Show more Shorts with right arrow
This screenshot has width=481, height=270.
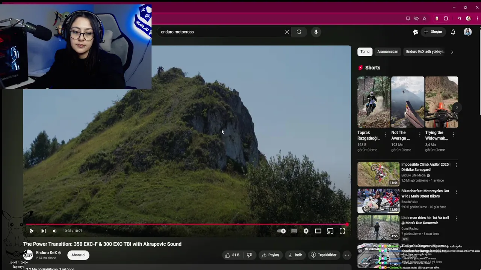[457, 108]
